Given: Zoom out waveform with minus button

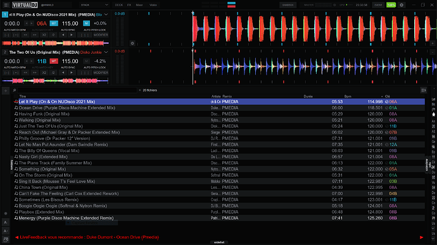Looking at the screenshot, I should pyautogui.click(x=433, y=52).
